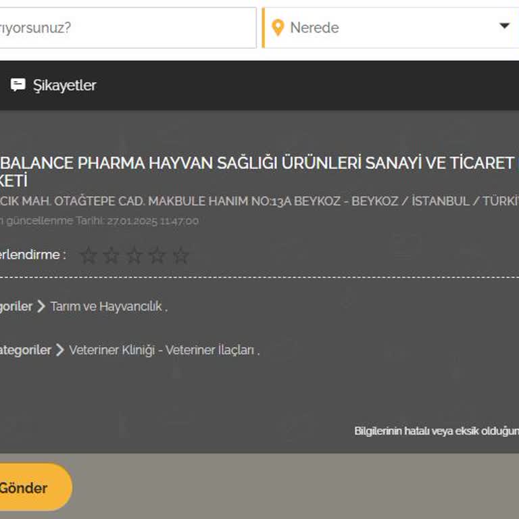This screenshot has width=519, height=519.
Task: Click the search field ending with 'ıyorsunuz?'
Action: click(x=128, y=28)
